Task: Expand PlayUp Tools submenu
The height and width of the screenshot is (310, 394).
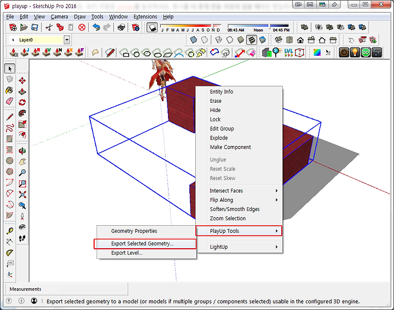Action: click(239, 231)
